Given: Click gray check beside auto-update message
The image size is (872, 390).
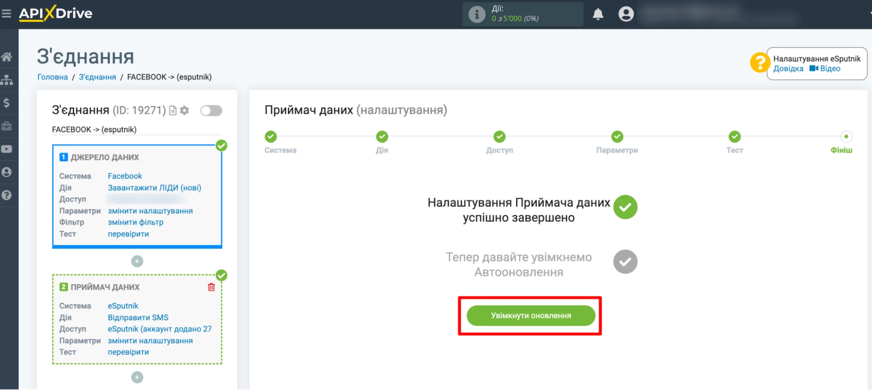Looking at the screenshot, I should pyautogui.click(x=625, y=261).
